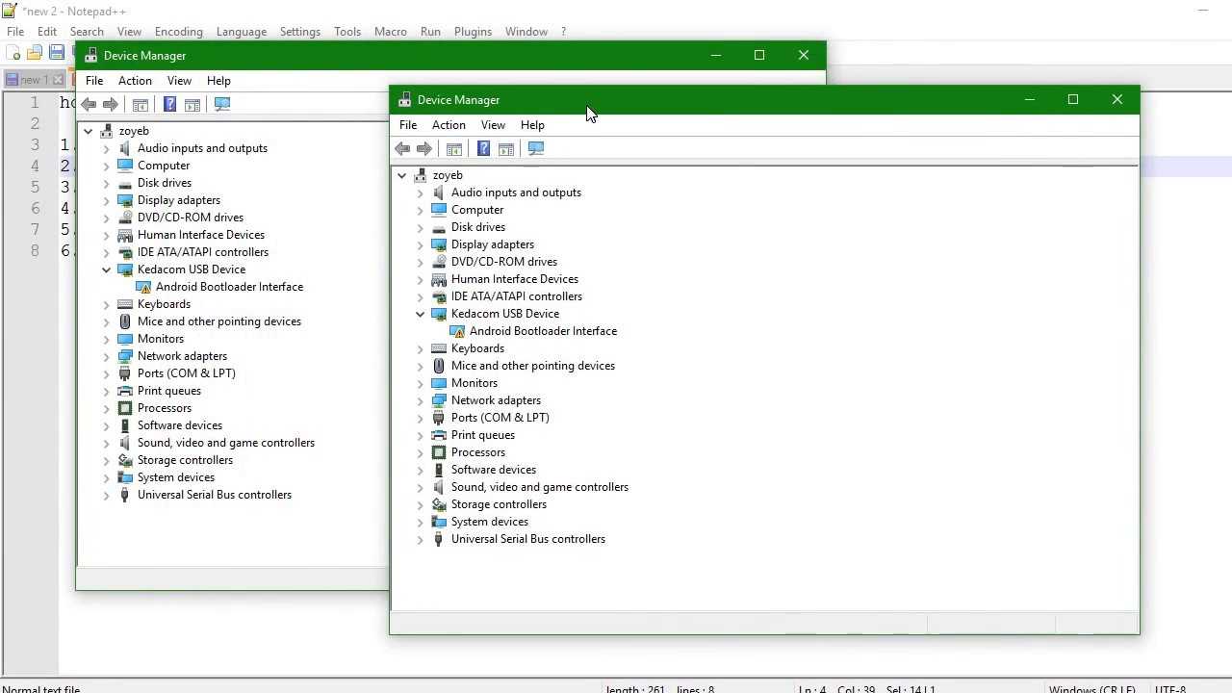Image resolution: width=1232 pixels, height=693 pixels.
Task: Collapse Kedacom USB Device in front window
Action: click(x=421, y=314)
